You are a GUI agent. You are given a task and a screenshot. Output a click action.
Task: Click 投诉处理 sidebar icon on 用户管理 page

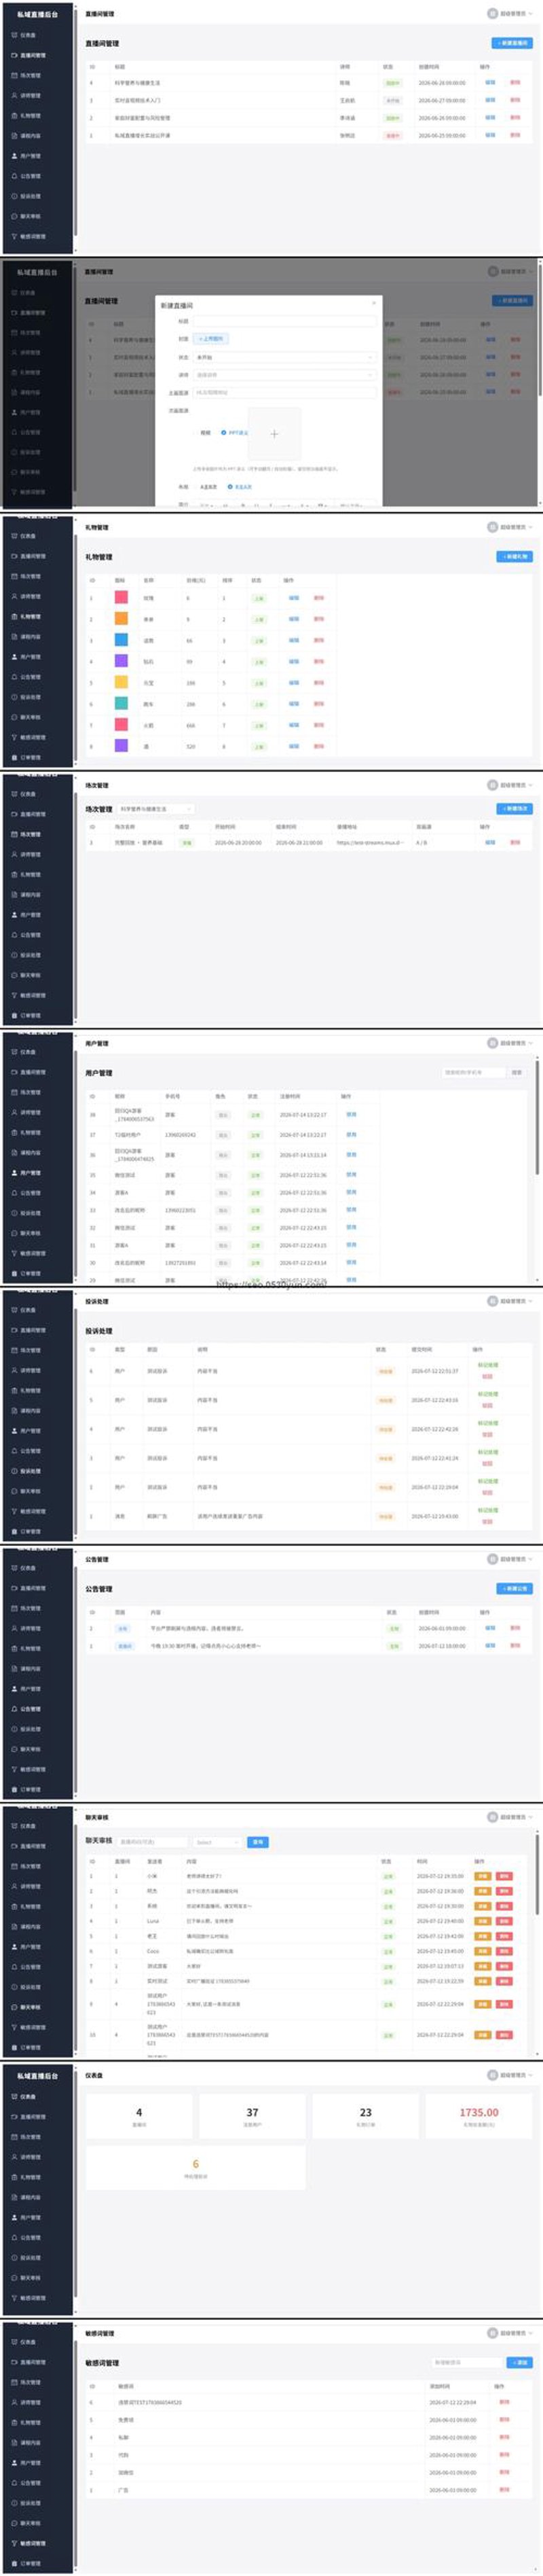[14, 1213]
